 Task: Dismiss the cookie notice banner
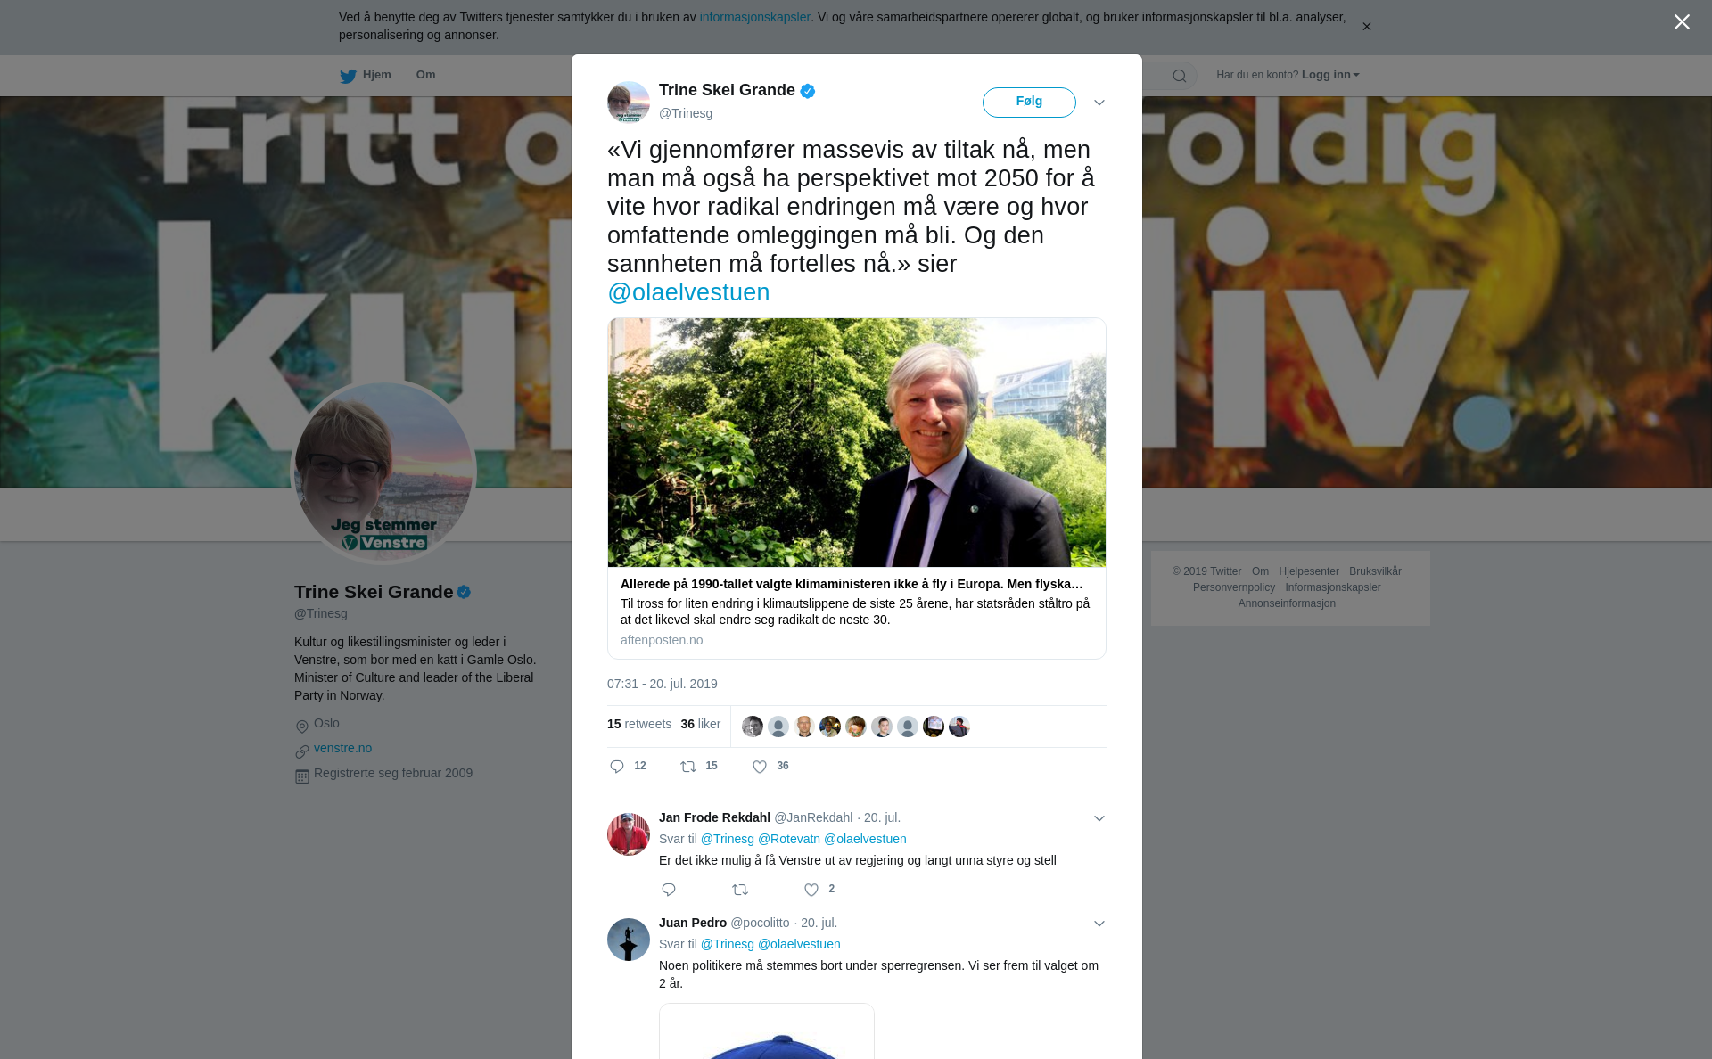pos(1366,27)
